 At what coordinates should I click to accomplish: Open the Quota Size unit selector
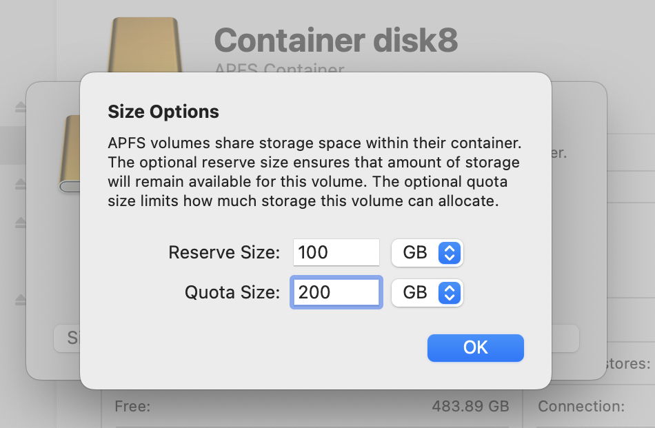coord(427,292)
